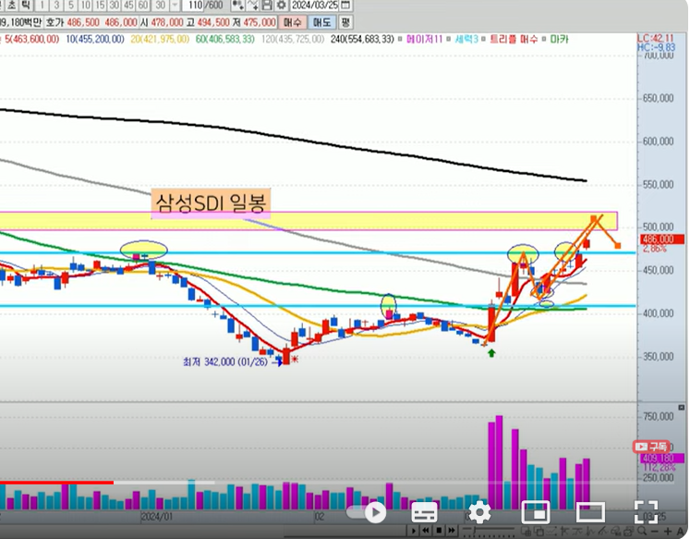
Task: Click the minus zoom-out icon at chart bottom
Action: (x=655, y=532)
